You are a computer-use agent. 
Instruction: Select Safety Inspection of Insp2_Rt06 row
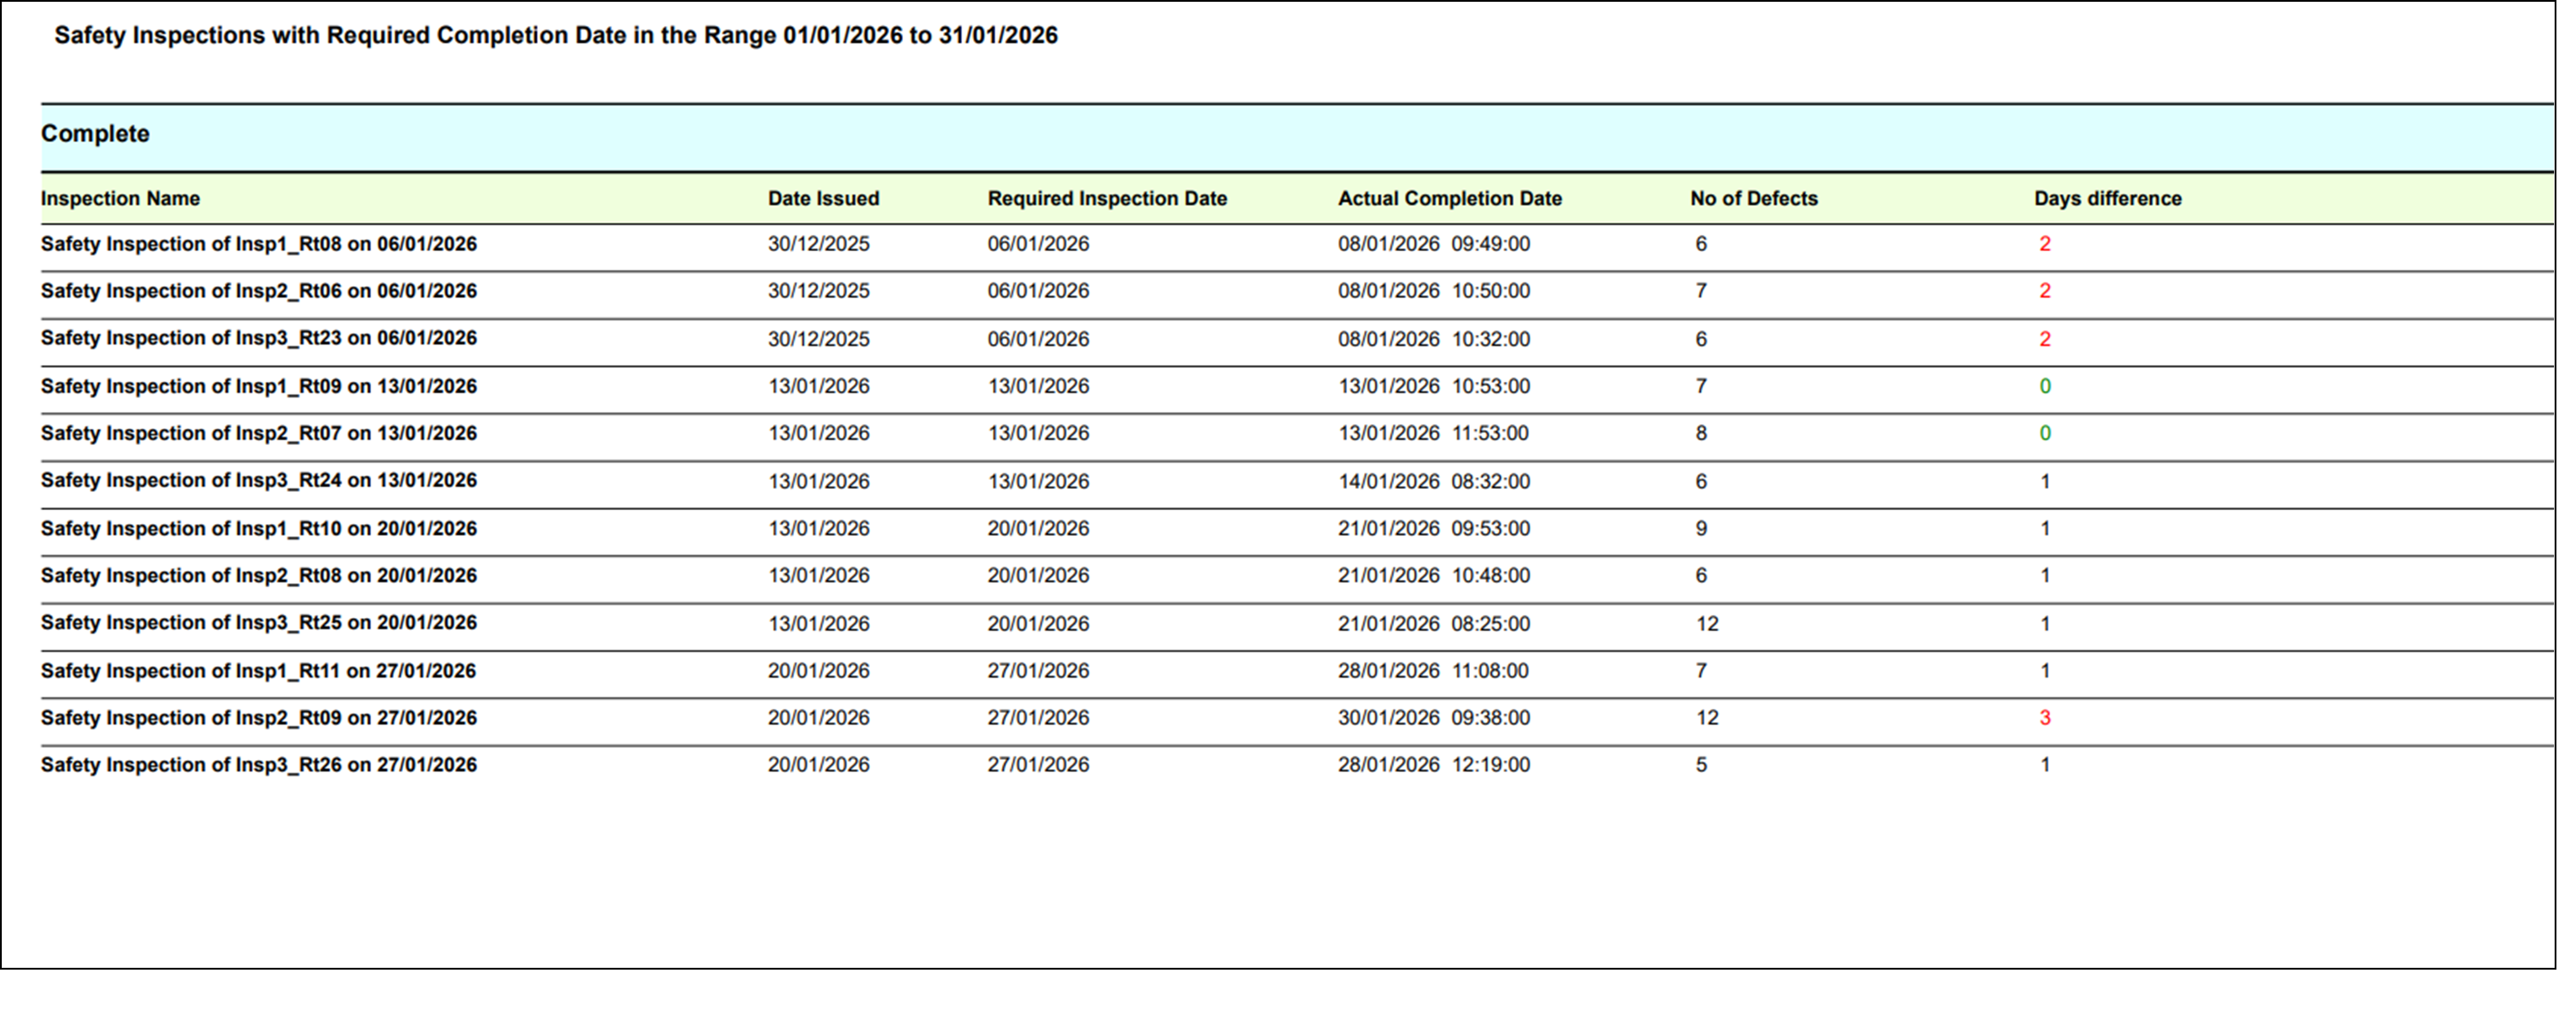click(258, 291)
